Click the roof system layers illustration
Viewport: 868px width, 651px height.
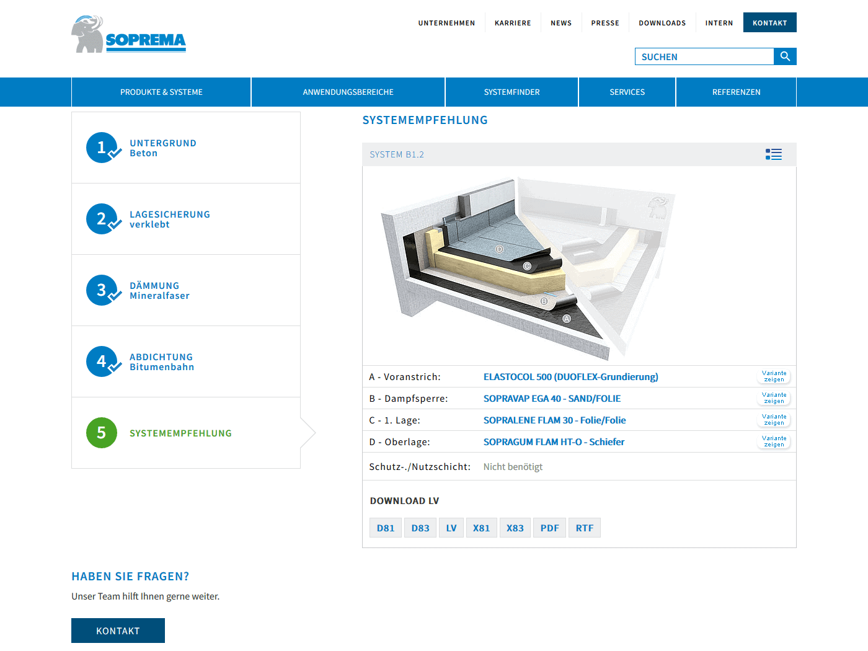click(527, 267)
